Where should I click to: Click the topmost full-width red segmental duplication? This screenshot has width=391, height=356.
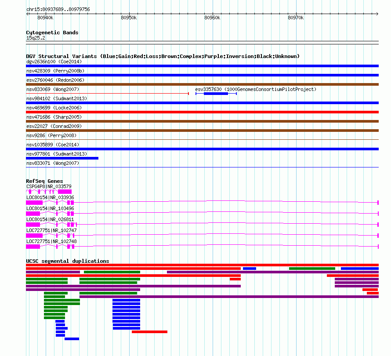[202, 265]
